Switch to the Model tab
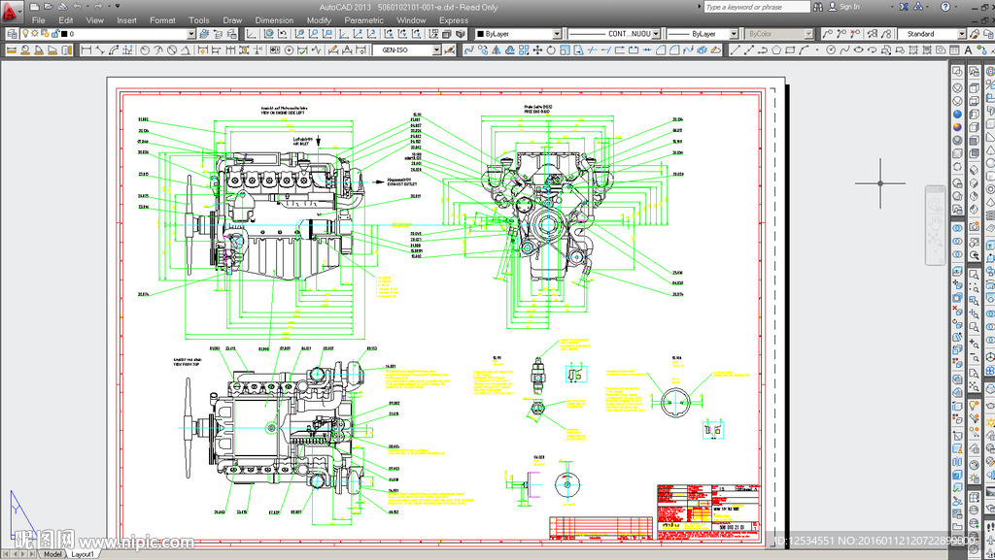This screenshot has height=560, width=995. pyautogui.click(x=52, y=553)
